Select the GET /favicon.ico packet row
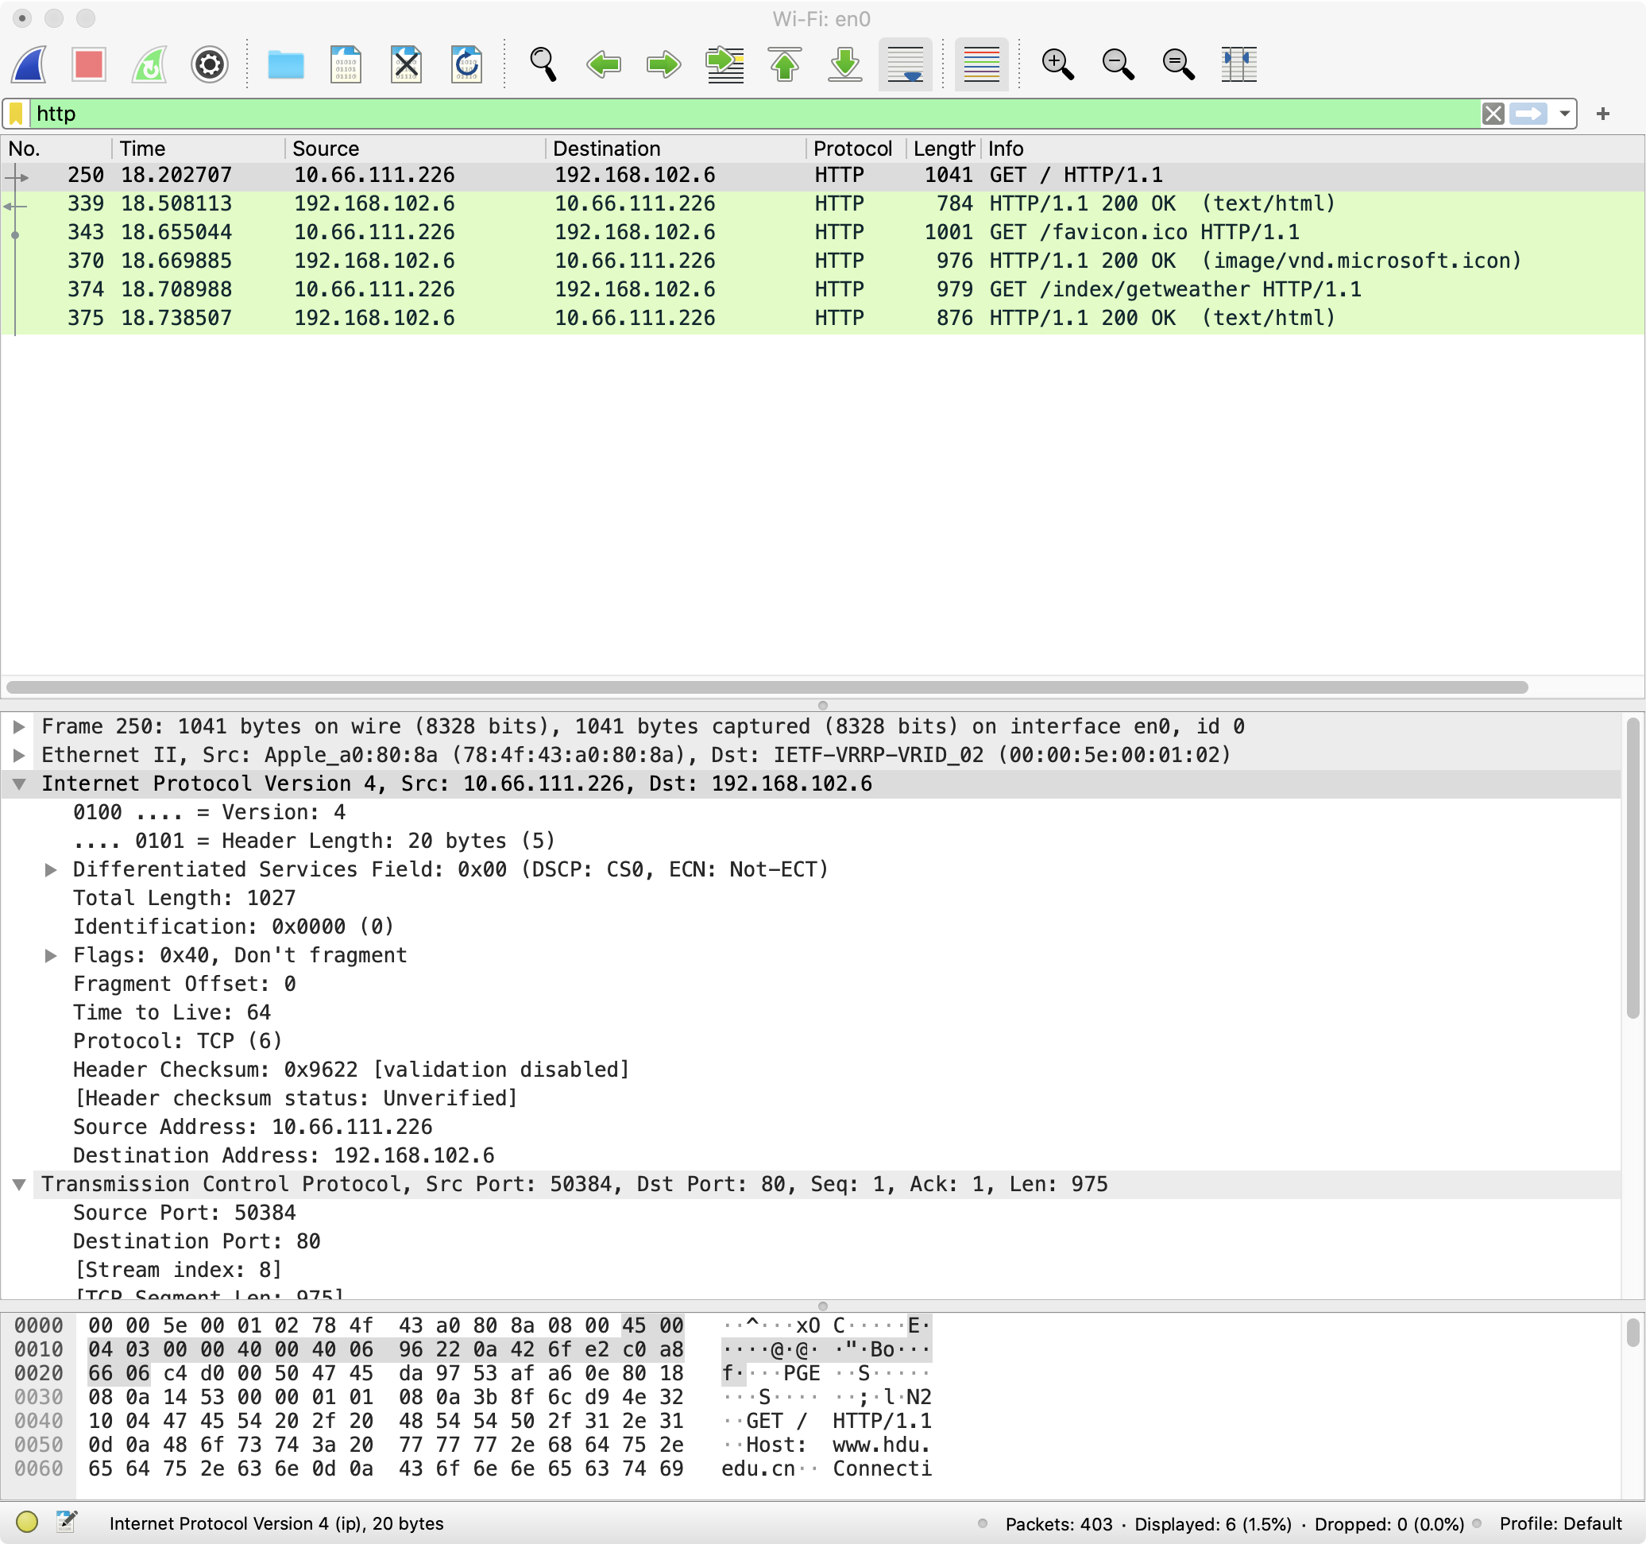The height and width of the screenshot is (1544, 1646). coord(745,232)
